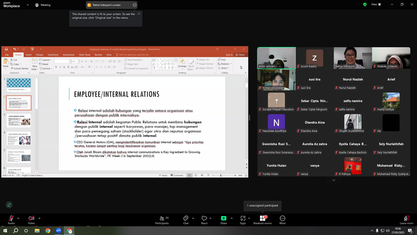Open the Zoom Workplace dropdown arrow
Screen dimensions: 417x235
27,5
